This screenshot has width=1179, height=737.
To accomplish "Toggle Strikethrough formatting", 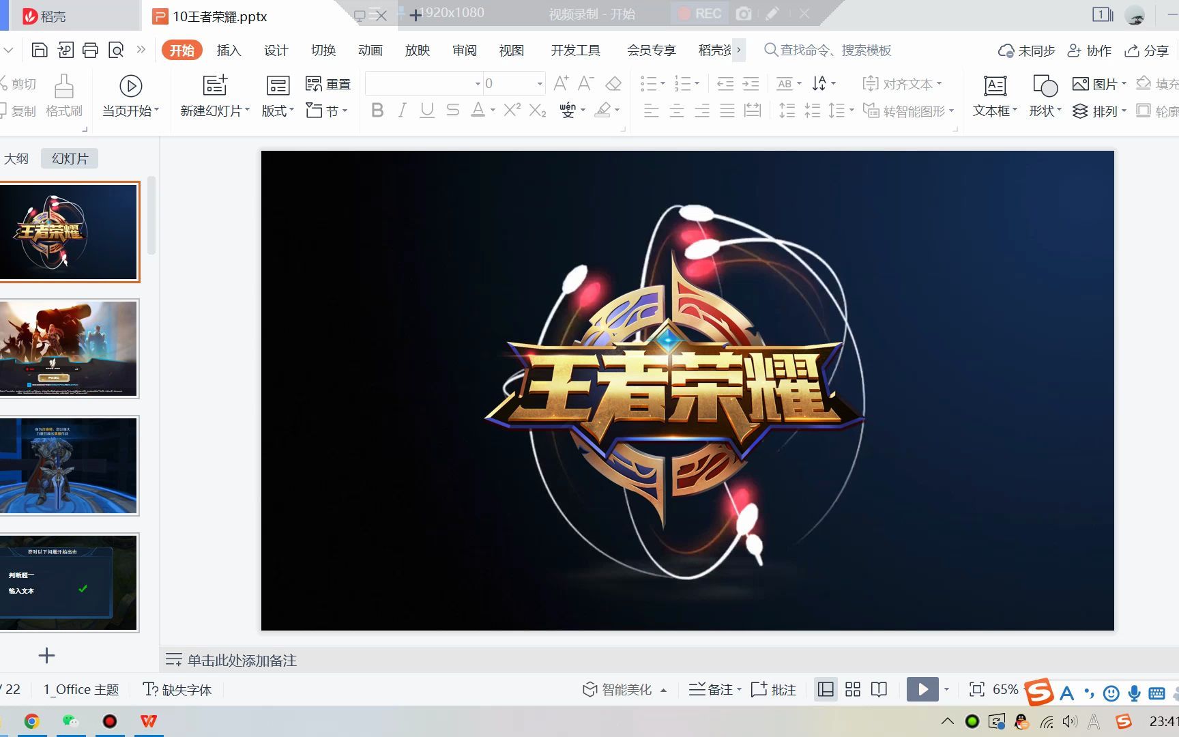I will tap(452, 110).
